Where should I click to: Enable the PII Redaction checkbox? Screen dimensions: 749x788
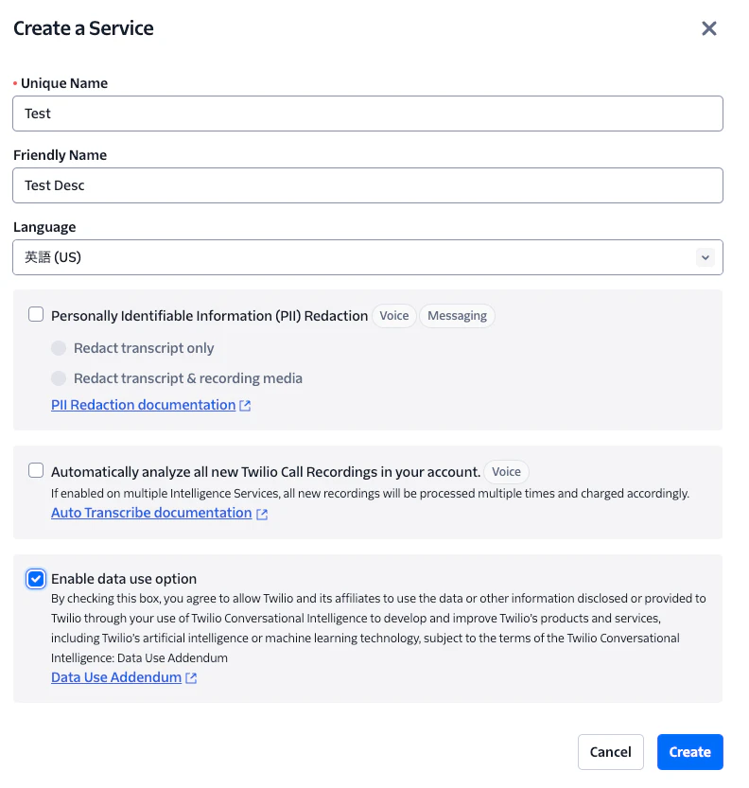[36, 315]
